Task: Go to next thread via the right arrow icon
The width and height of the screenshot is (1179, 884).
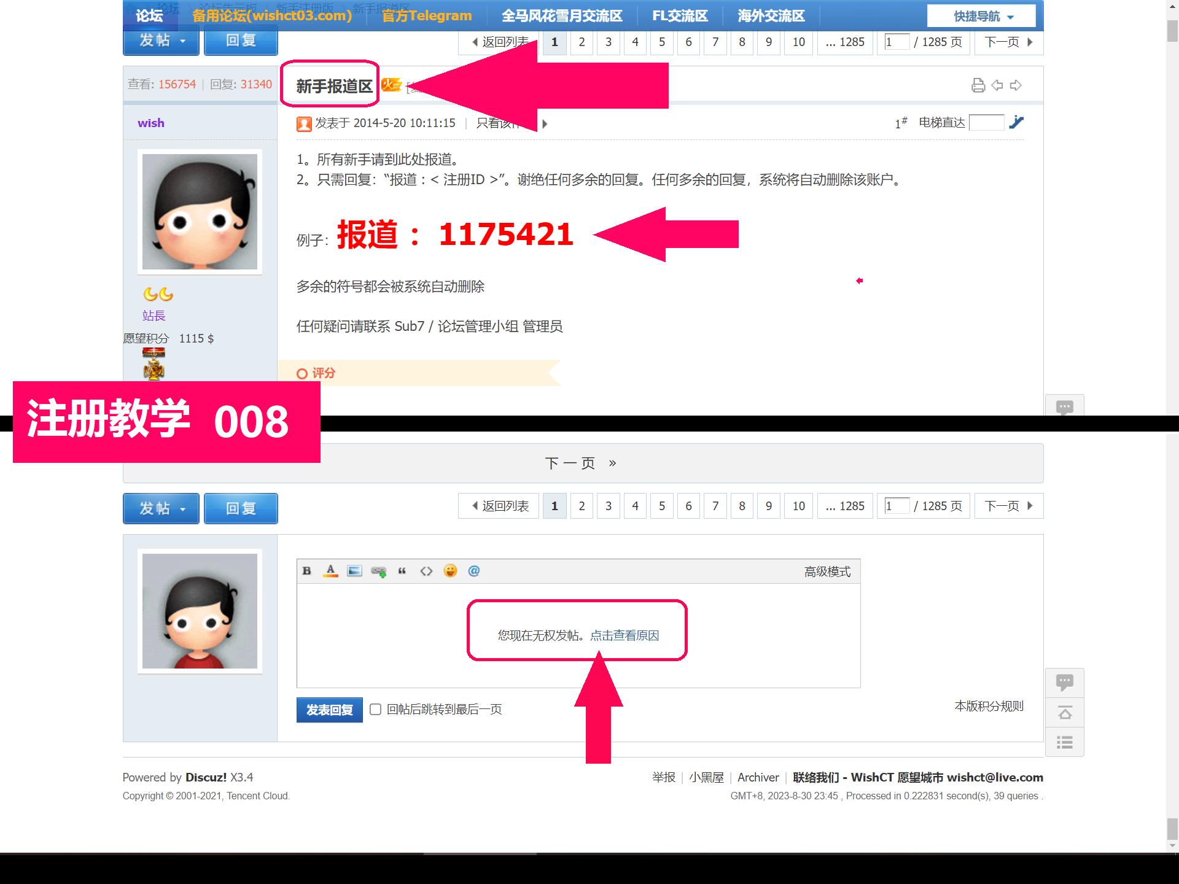Action: coord(1016,85)
